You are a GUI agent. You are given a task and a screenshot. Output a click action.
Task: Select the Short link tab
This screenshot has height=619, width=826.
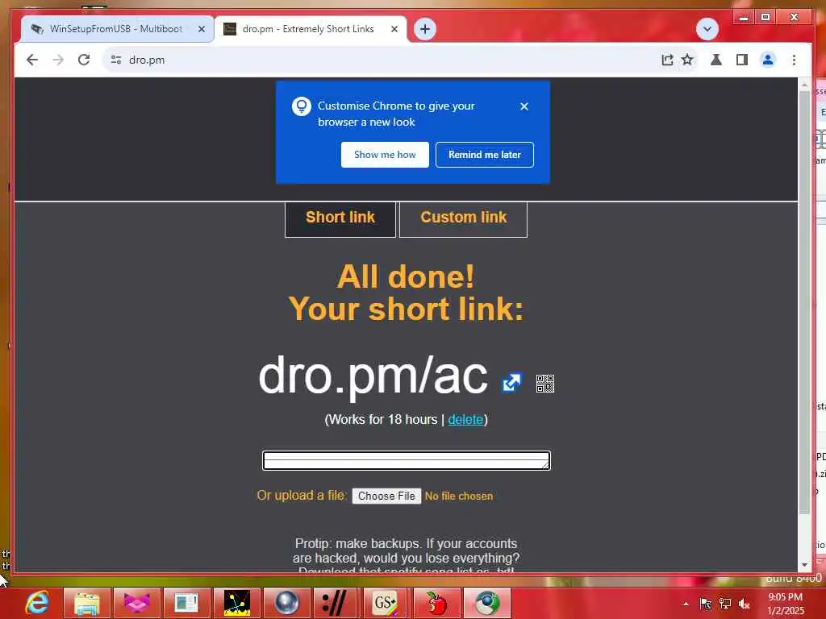click(340, 218)
